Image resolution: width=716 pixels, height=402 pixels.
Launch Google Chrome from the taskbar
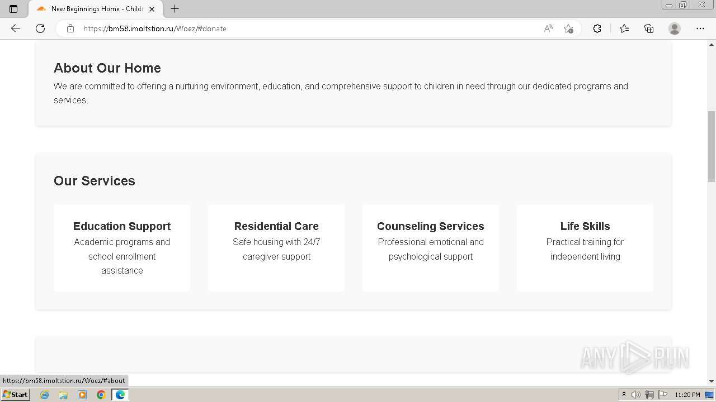[101, 395]
